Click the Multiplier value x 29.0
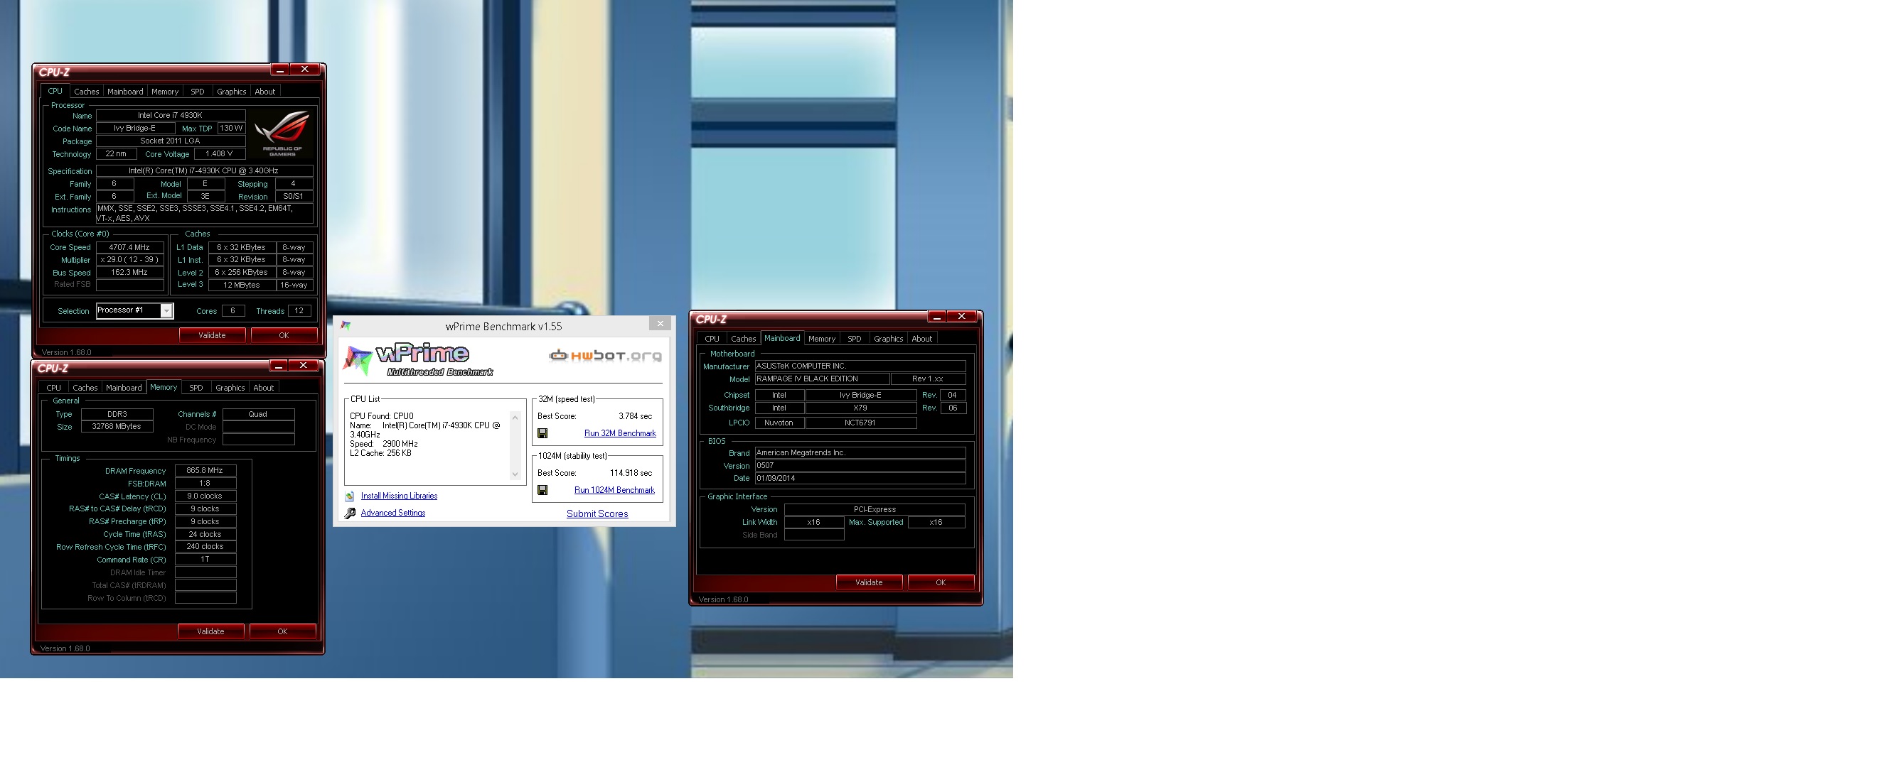Screen dimensions: 1877x767 (129, 260)
